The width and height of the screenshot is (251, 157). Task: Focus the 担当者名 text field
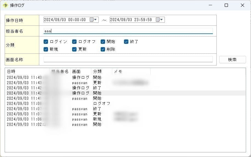tap(128, 31)
